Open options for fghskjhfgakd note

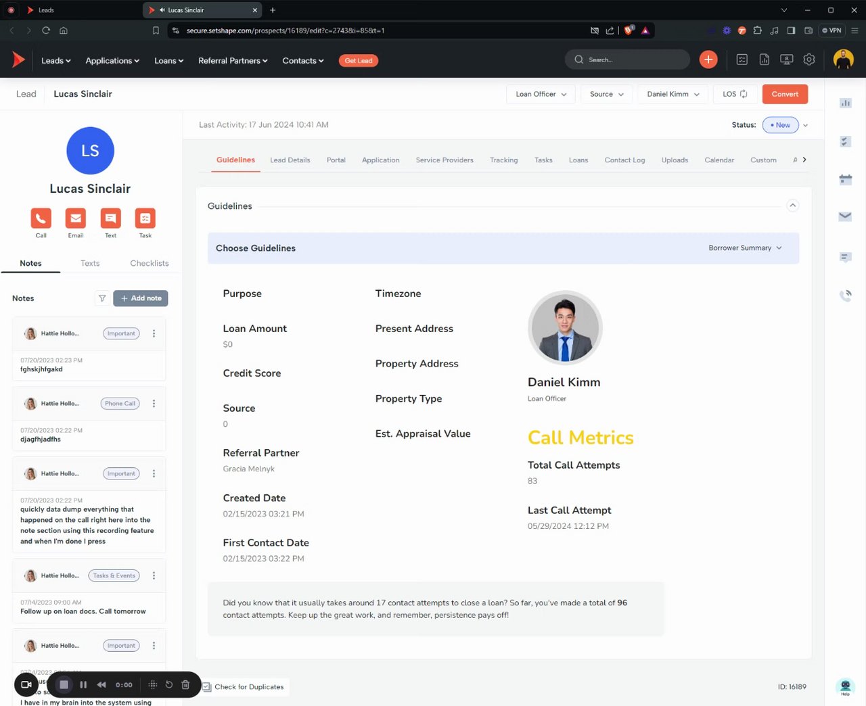[x=154, y=333]
